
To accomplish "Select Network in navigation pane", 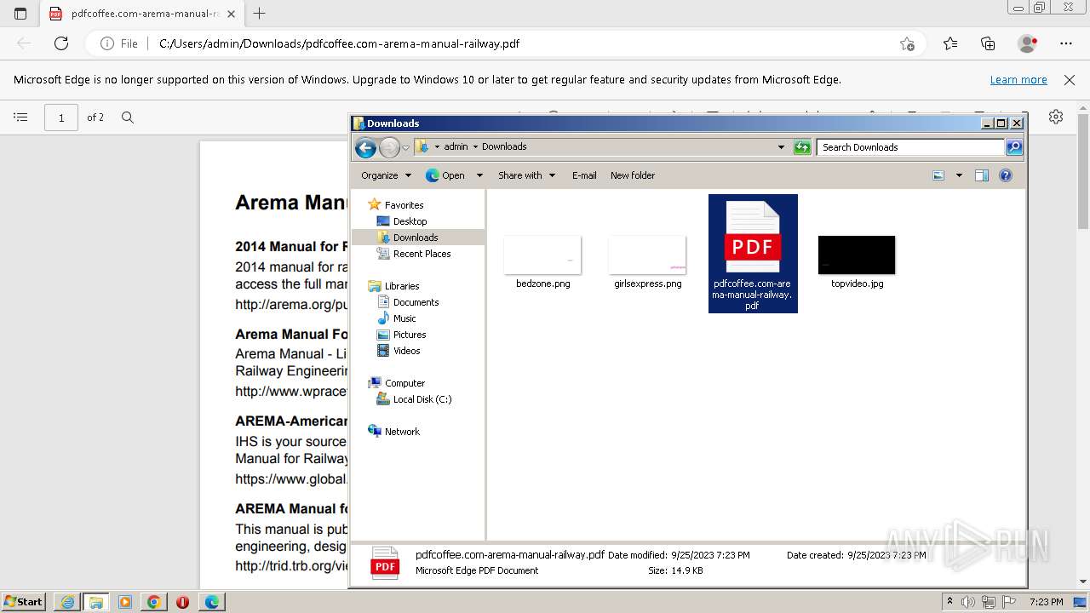I will coord(402,432).
